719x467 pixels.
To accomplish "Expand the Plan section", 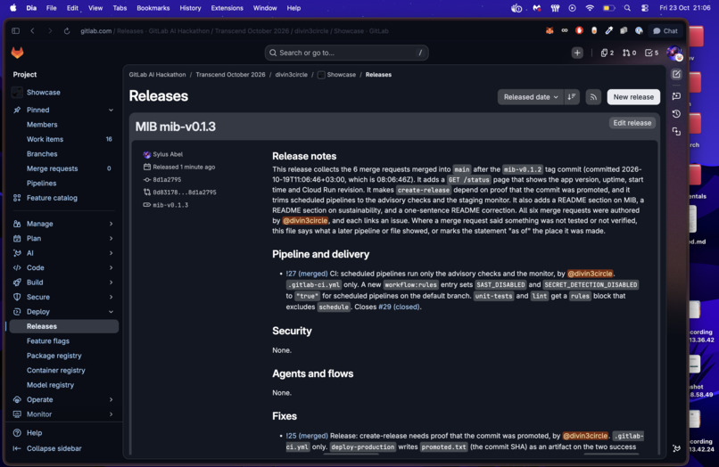I will (x=111, y=238).
